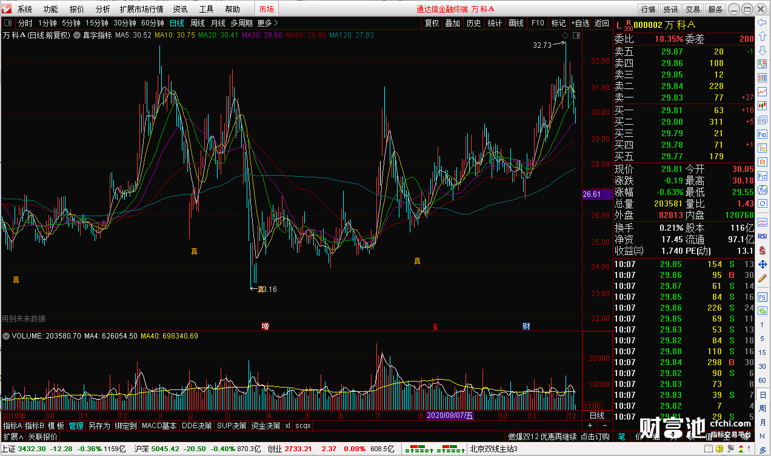771x456 pixels.
Task: Click the cross-arrows move icon in right sidebar
Action: tap(763, 264)
